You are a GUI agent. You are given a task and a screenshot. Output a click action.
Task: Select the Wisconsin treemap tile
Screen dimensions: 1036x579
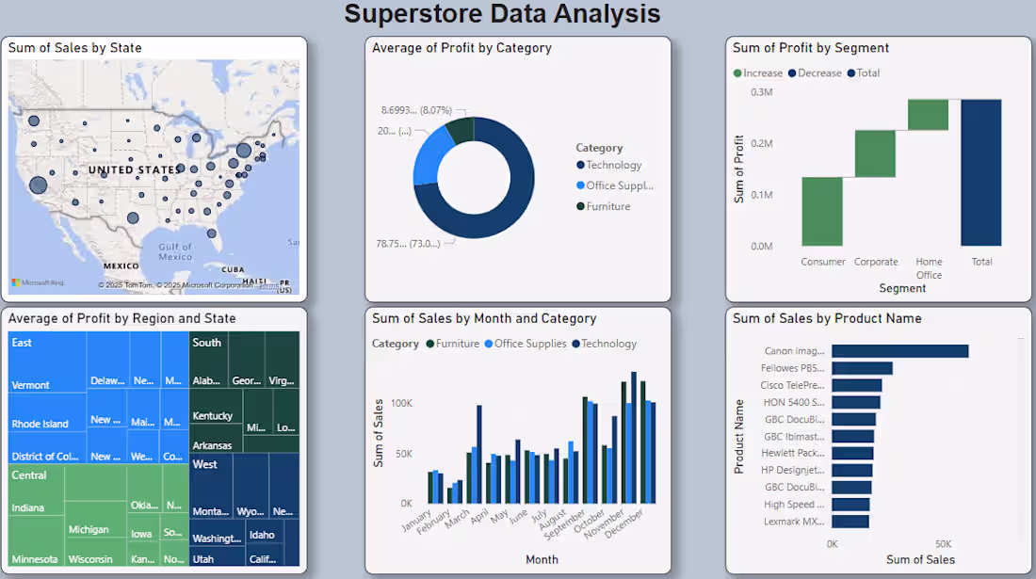(95, 552)
